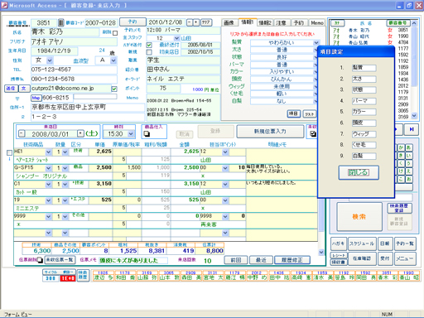424x318 pixels.
Task: Open the 性別 dropdown
Action: pyautogui.click(x=50, y=60)
